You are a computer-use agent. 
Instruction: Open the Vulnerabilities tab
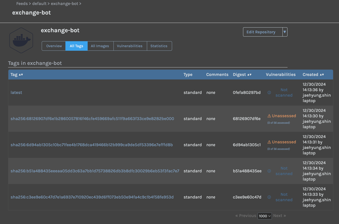tap(130, 46)
